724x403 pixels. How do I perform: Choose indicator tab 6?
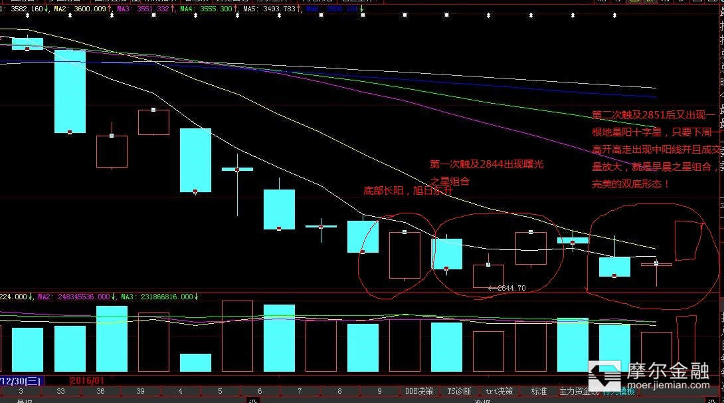(x=260, y=392)
